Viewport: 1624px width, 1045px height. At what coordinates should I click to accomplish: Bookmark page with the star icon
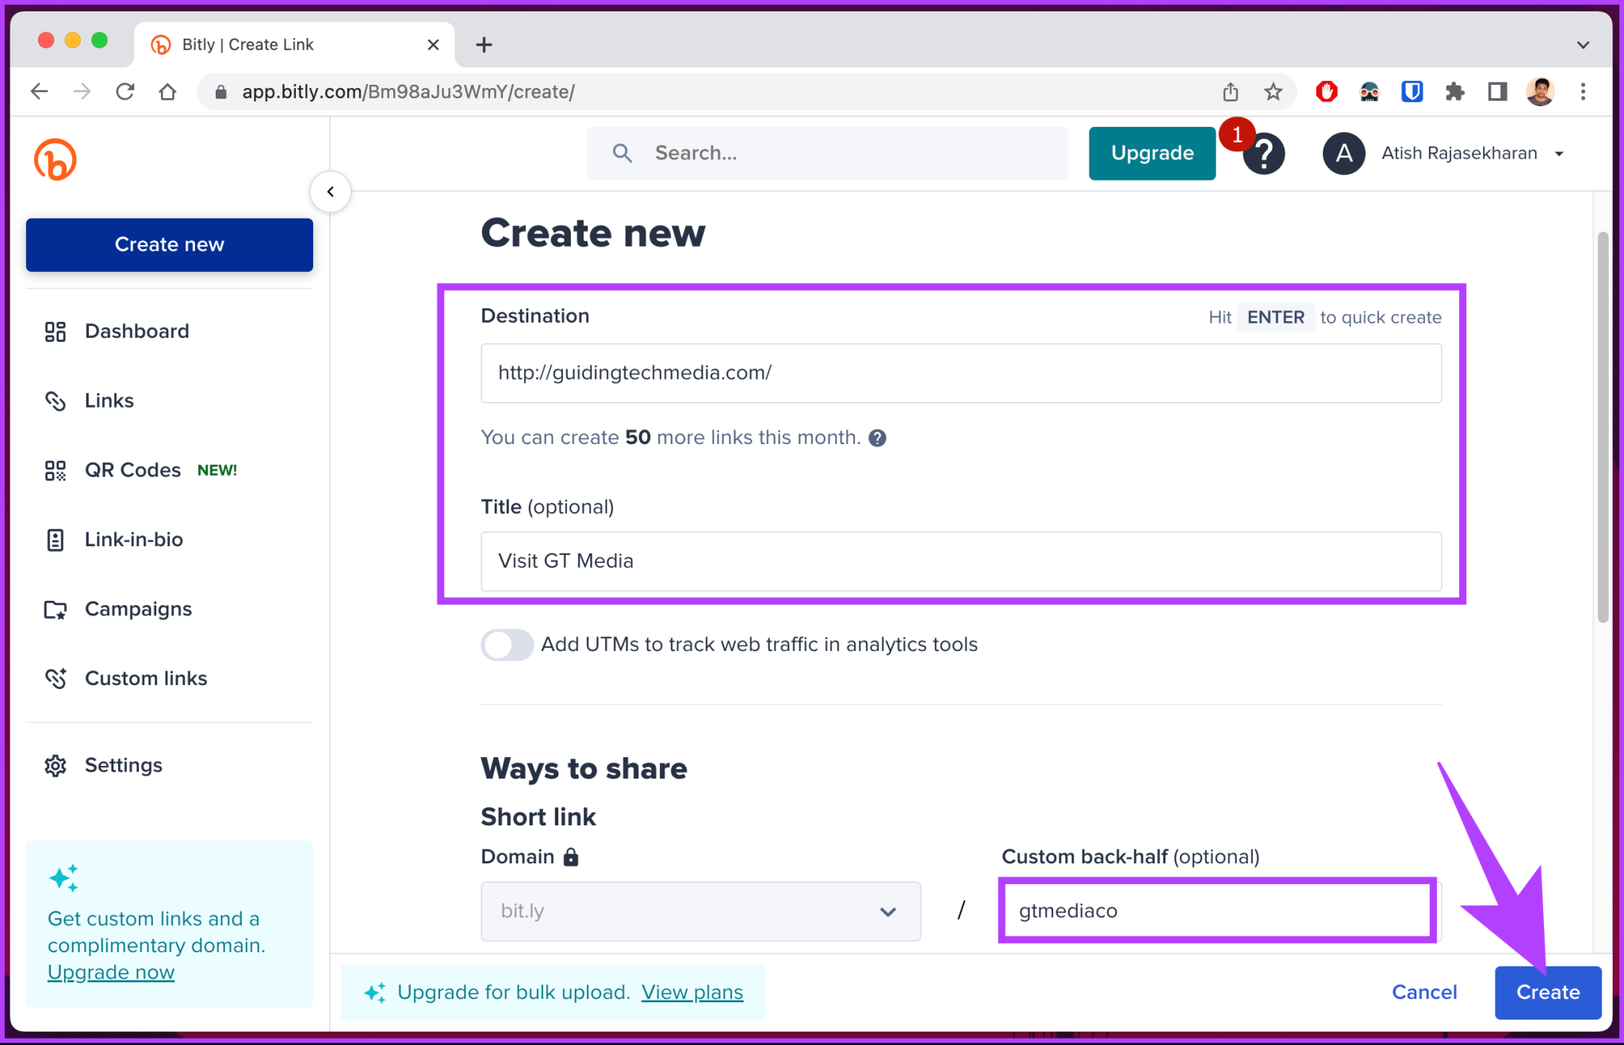[x=1273, y=92]
